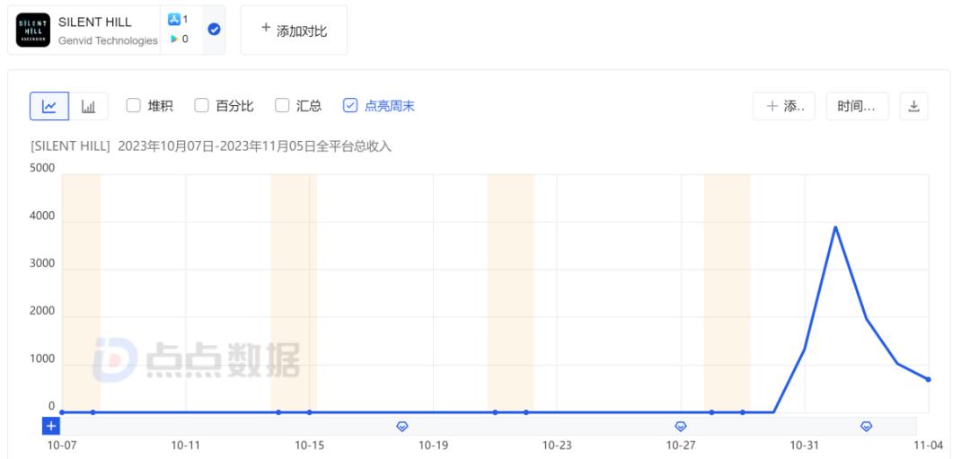
Task: Click the SILENT HILL app title
Action: click(94, 22)
